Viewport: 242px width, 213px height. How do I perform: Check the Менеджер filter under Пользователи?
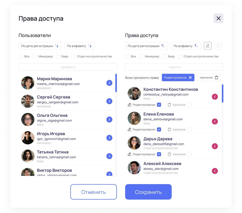click(x=35, y=56)
